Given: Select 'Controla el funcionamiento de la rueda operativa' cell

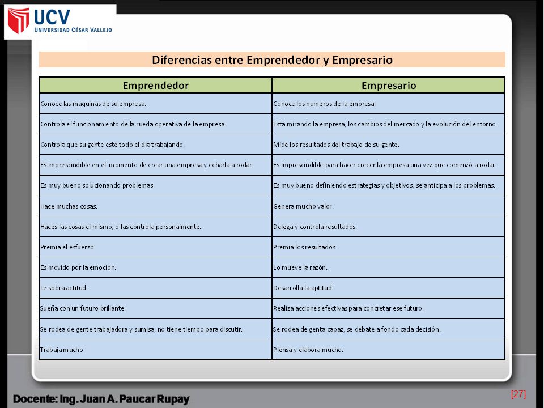Looking at the screenshot, I should point(155,124).
